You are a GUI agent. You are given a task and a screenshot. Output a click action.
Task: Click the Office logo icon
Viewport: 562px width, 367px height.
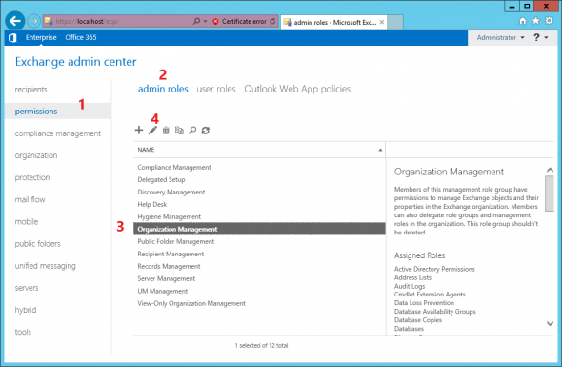pyautogui.click(x=12, y=38)
